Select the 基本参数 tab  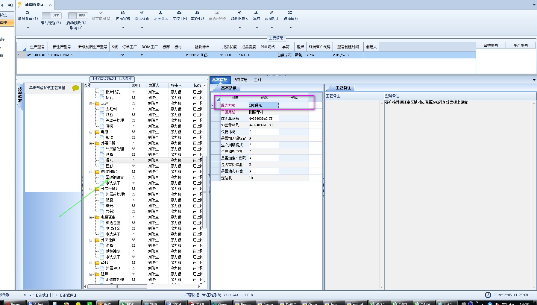[x=229, y=88]
